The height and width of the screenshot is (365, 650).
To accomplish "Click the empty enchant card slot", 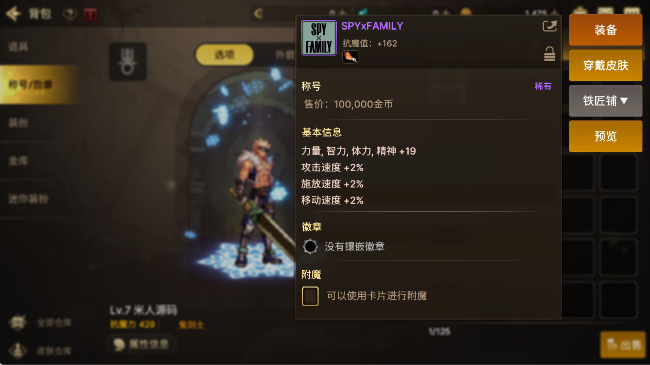I will (310, 296).
